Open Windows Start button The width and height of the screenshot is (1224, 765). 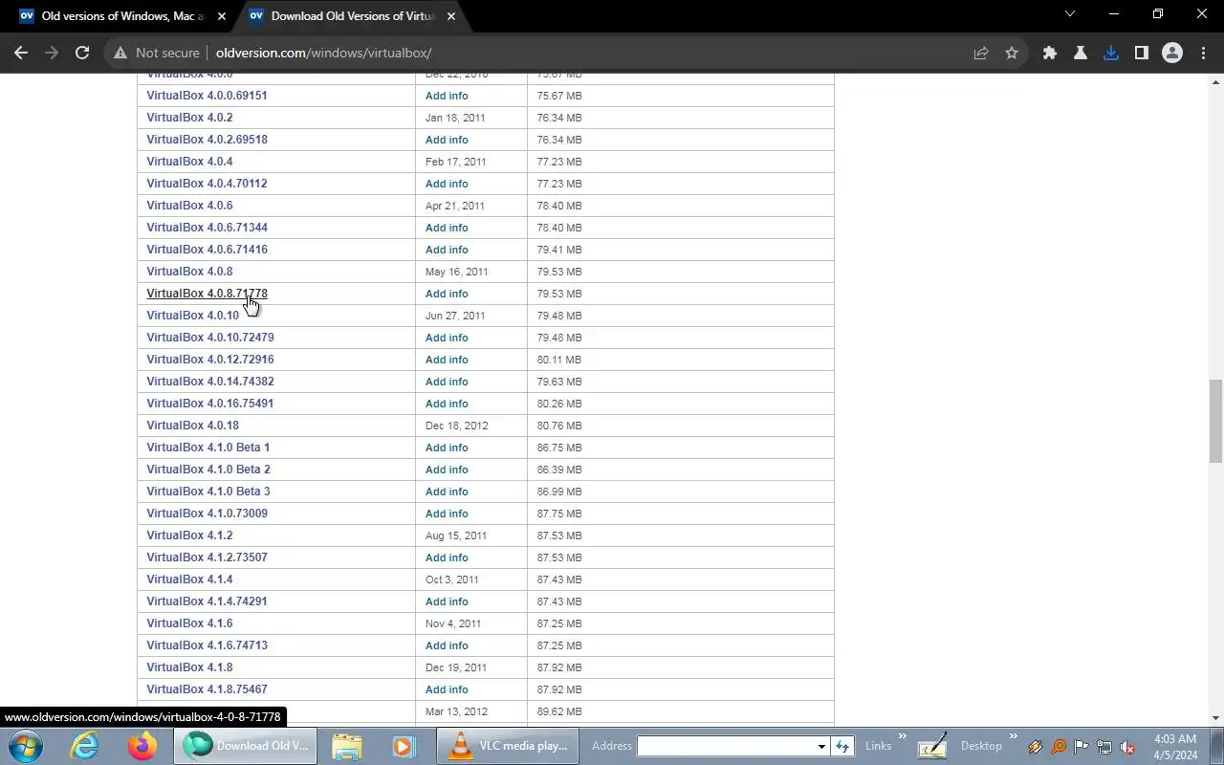pyautogui.click(x=26, y=746)
